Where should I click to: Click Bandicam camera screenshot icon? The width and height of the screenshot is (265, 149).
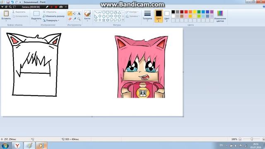(61, 7)
